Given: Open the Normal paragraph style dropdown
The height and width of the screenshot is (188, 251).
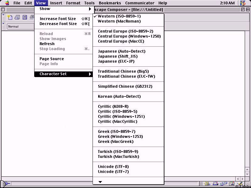Looking at the screenshot, I should 20,27.
